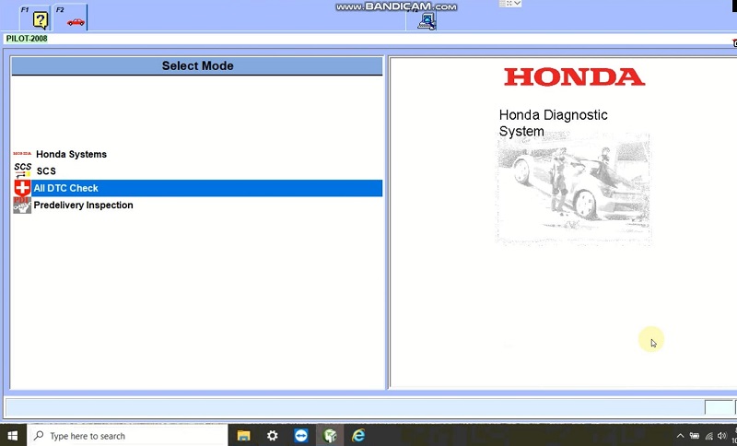Open Settings gear in the taskbar

click(x=272, y=436)
